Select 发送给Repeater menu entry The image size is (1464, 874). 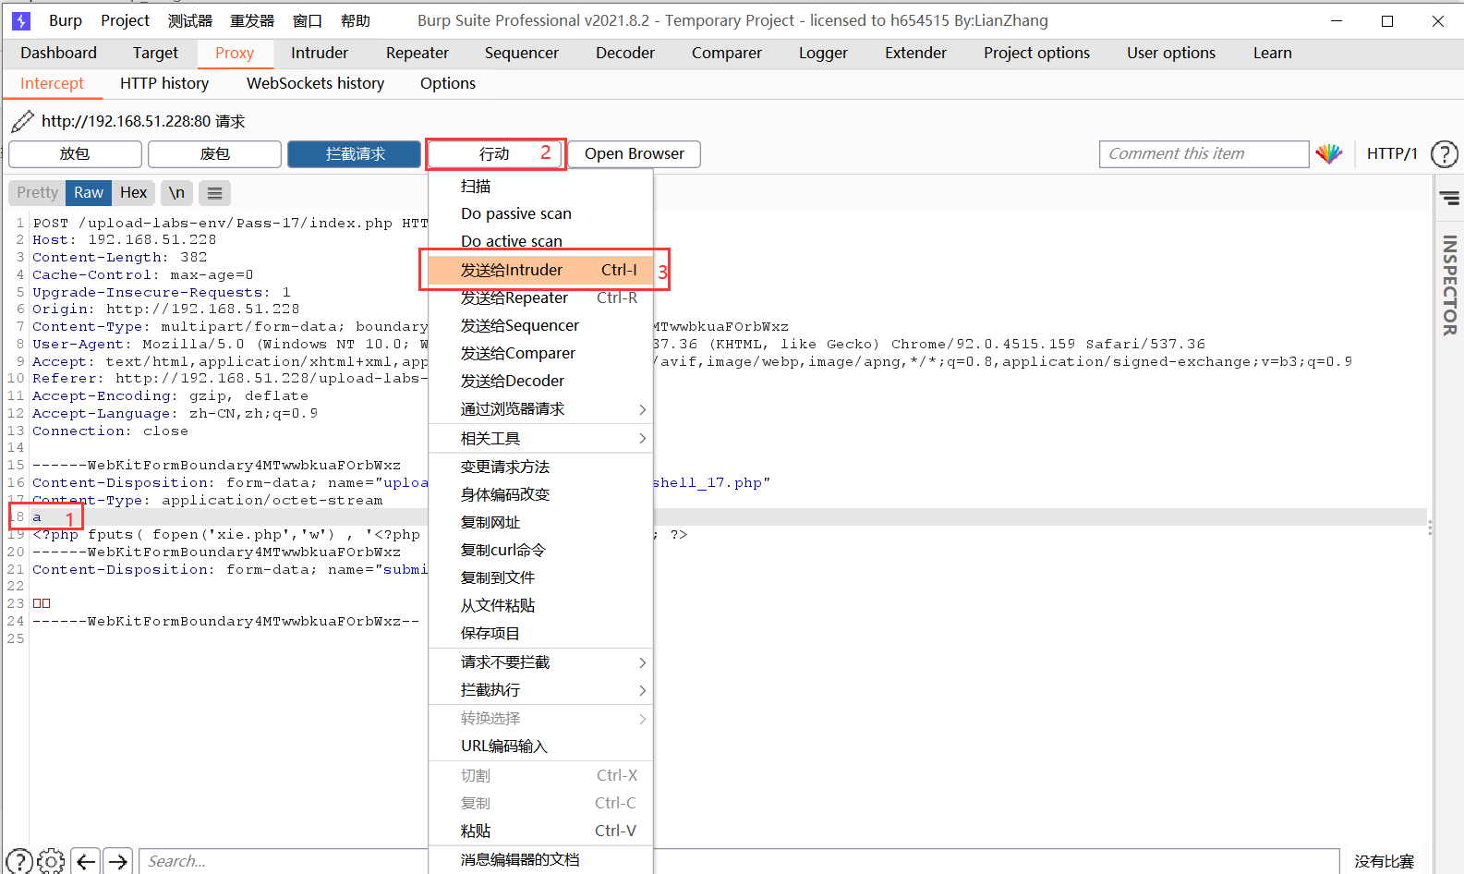pyautogui.click(x=540, y=297)
